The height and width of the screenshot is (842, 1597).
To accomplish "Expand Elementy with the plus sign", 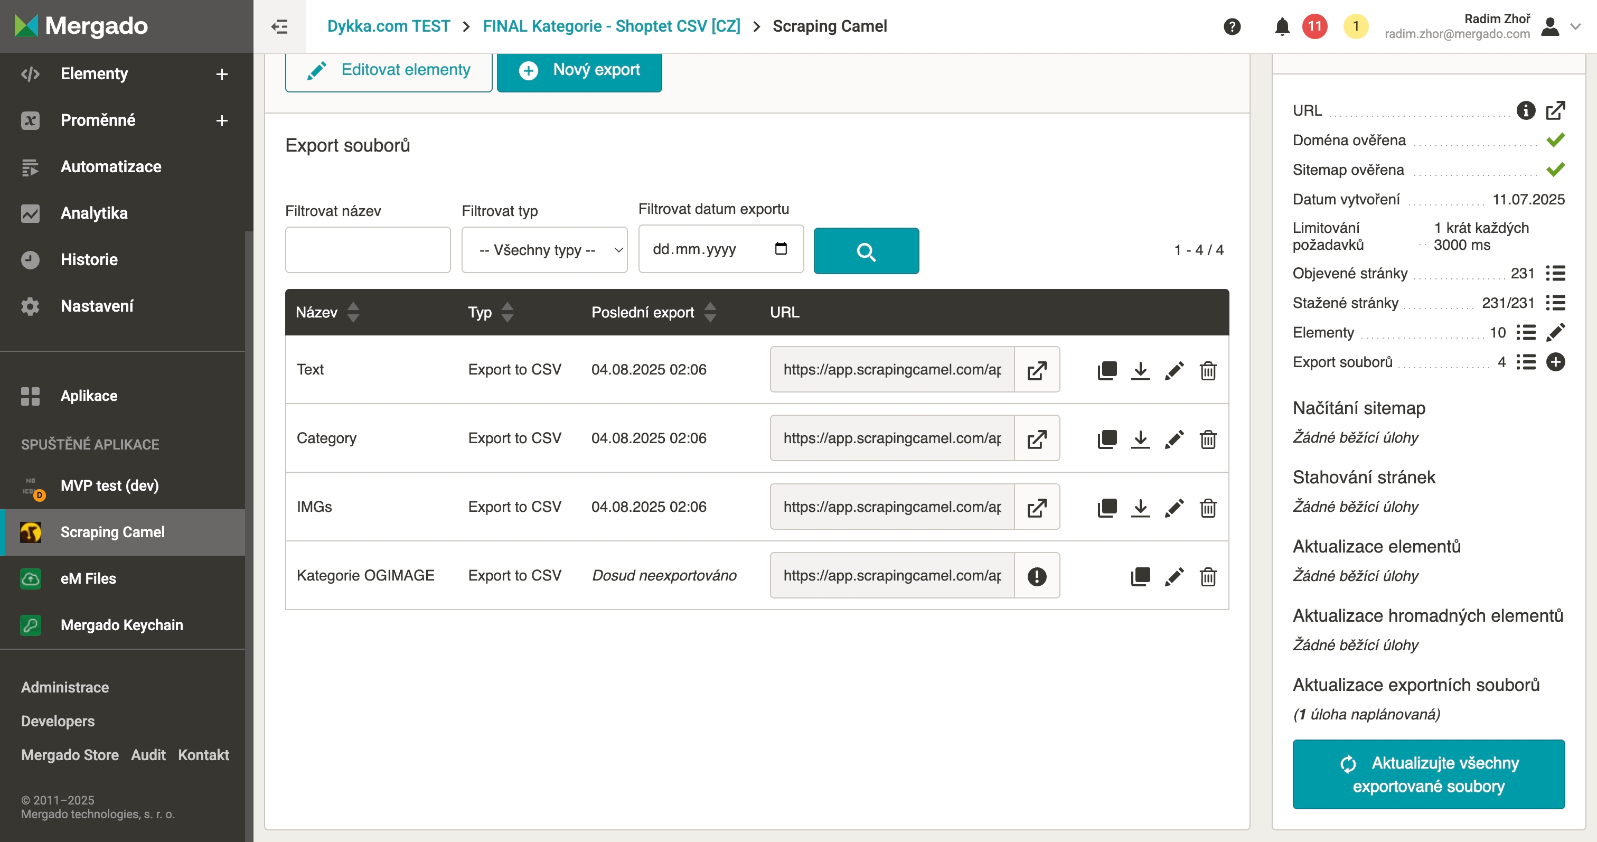I will coord(221,74).
